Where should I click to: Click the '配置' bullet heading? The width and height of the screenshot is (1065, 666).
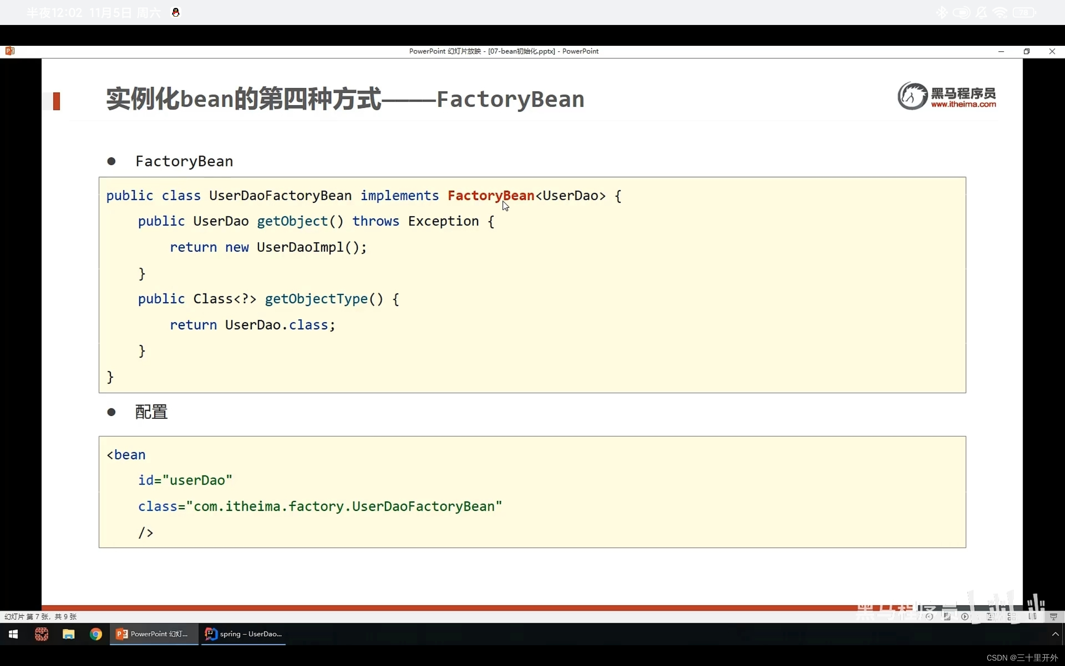[x=151, y=412]
